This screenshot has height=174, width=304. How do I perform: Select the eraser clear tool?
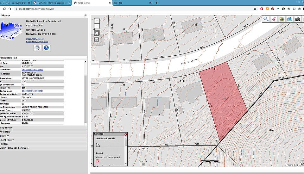(x=274, y=19)
